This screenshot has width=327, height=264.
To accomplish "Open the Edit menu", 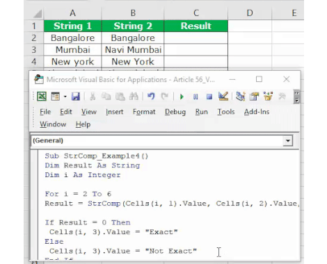I will [66, 112].
